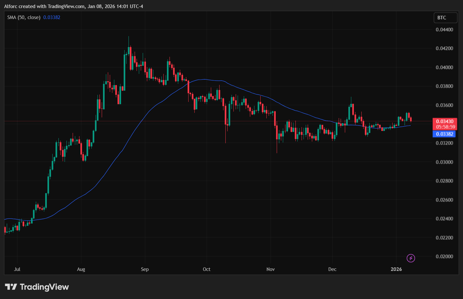Viewport: 463px width, 299px height.
Task: Click the Jul label on time axis
Action: tap(17, 269)
